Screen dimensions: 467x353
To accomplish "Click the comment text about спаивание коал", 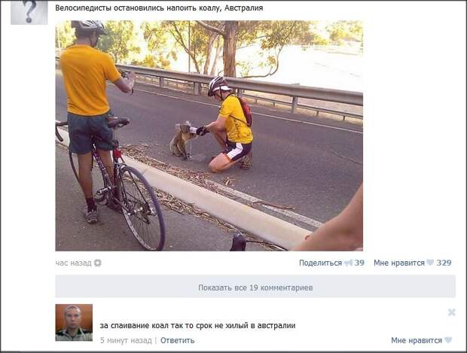I will (197, 326).
